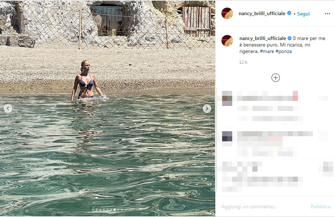Open the #ponza hashtag link

[283, 51]
